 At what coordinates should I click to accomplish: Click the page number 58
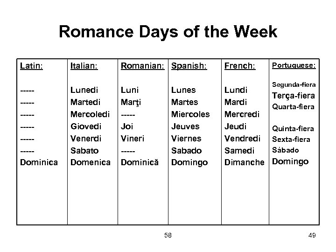(x=168, y=236)
